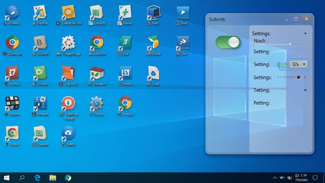The width and height of the screenshot is (325, 183).
Task: Click the Petting label text
Action: [262, 103]
